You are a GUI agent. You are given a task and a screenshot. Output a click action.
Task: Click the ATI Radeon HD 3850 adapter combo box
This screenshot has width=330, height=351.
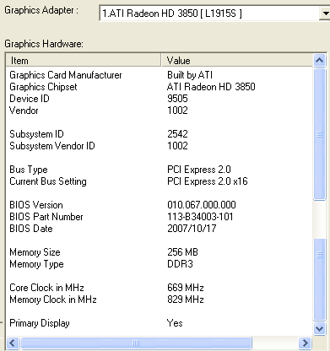(x=214, y=13)
